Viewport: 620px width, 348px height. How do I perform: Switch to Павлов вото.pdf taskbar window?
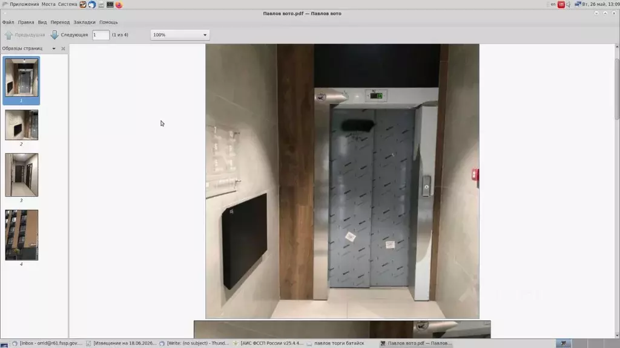(x=415, y=343)
